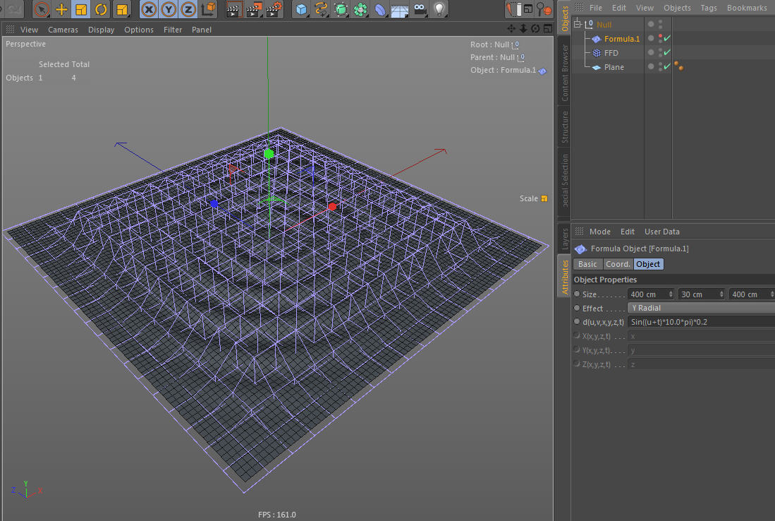Open the Effect dropdown showing Y Radial
The height and width of the screenshot is (521, 775).
pyautogui.click(x=700, y=308)
